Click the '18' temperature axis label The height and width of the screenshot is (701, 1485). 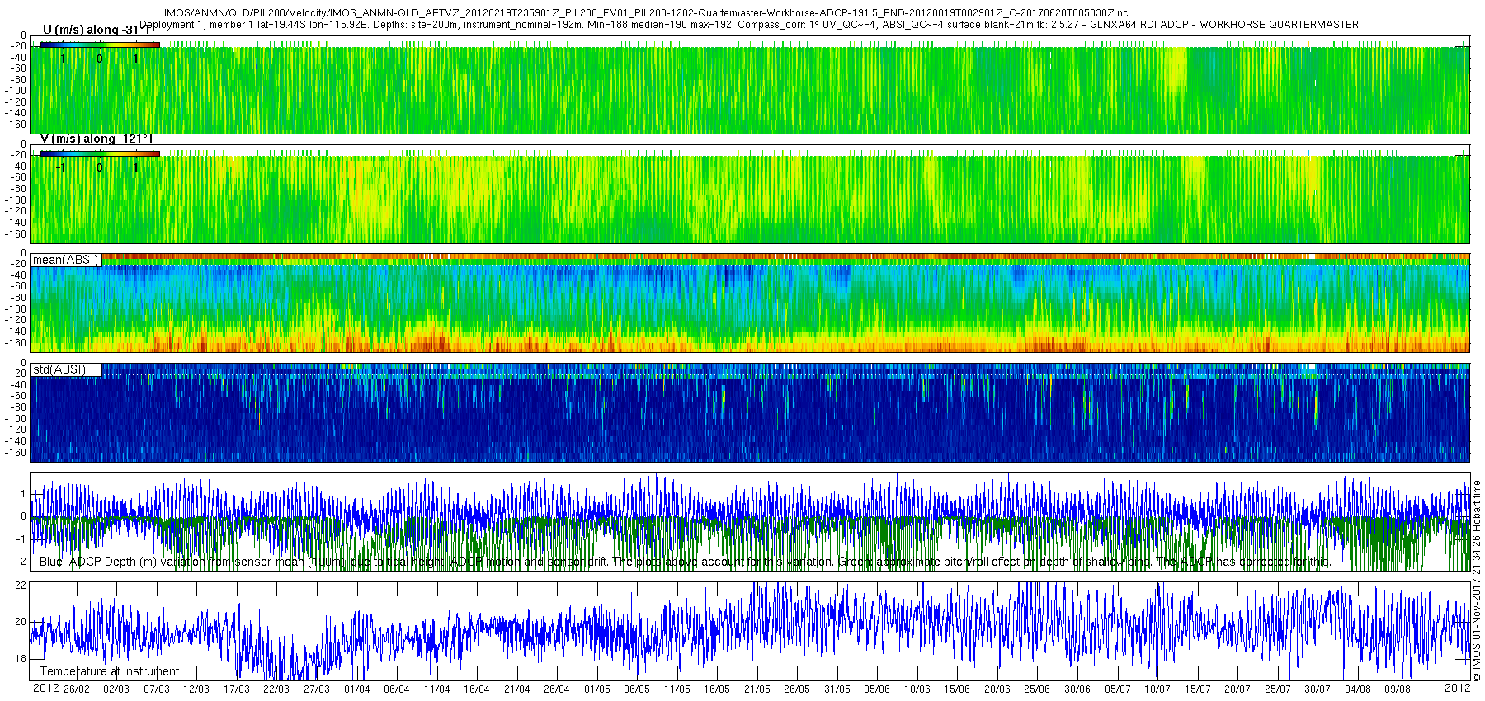click(x=21, y=659)
